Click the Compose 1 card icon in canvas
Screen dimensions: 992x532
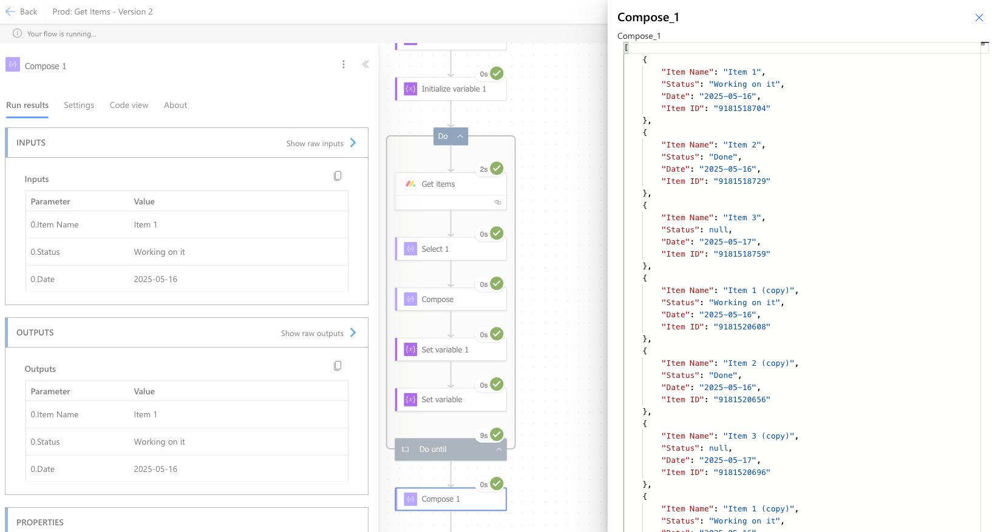[410, 499]
